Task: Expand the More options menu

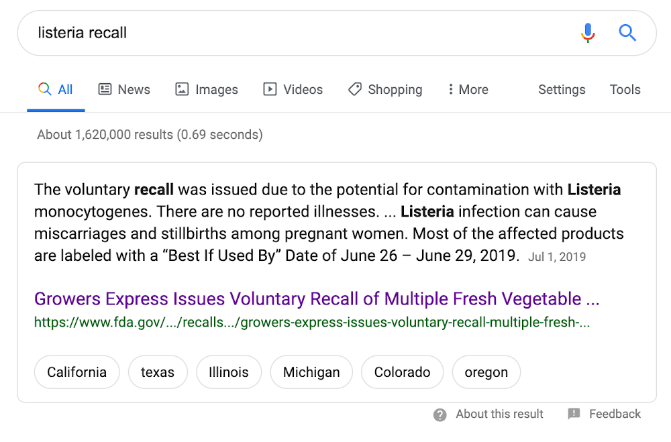Action: [x=468, y=89]
